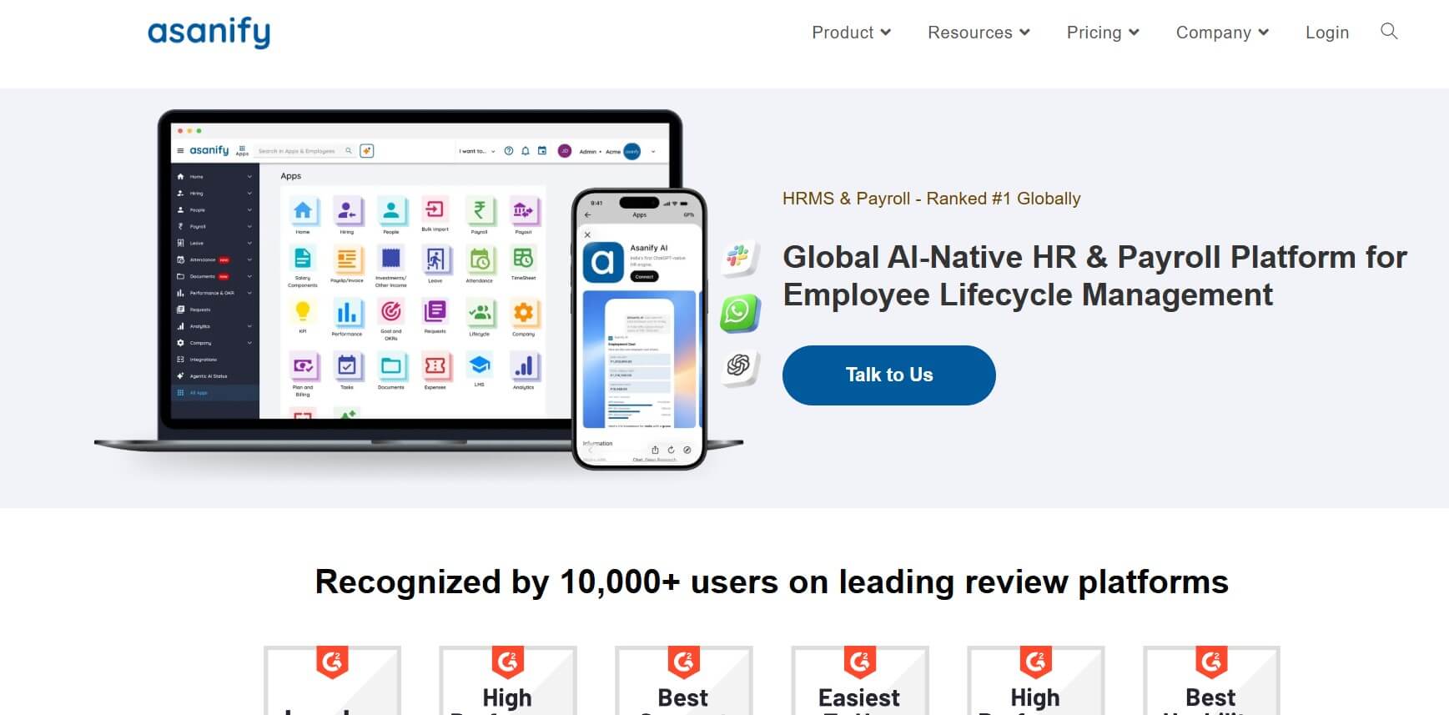Close the Asanify AI card on the phone
The image size is (1449, 715).
(588, 235)
